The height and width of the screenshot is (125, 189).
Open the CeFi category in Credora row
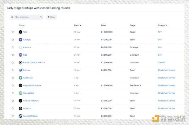160,47
